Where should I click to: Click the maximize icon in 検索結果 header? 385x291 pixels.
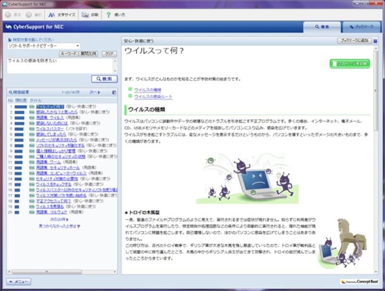[x=114, y=92]
